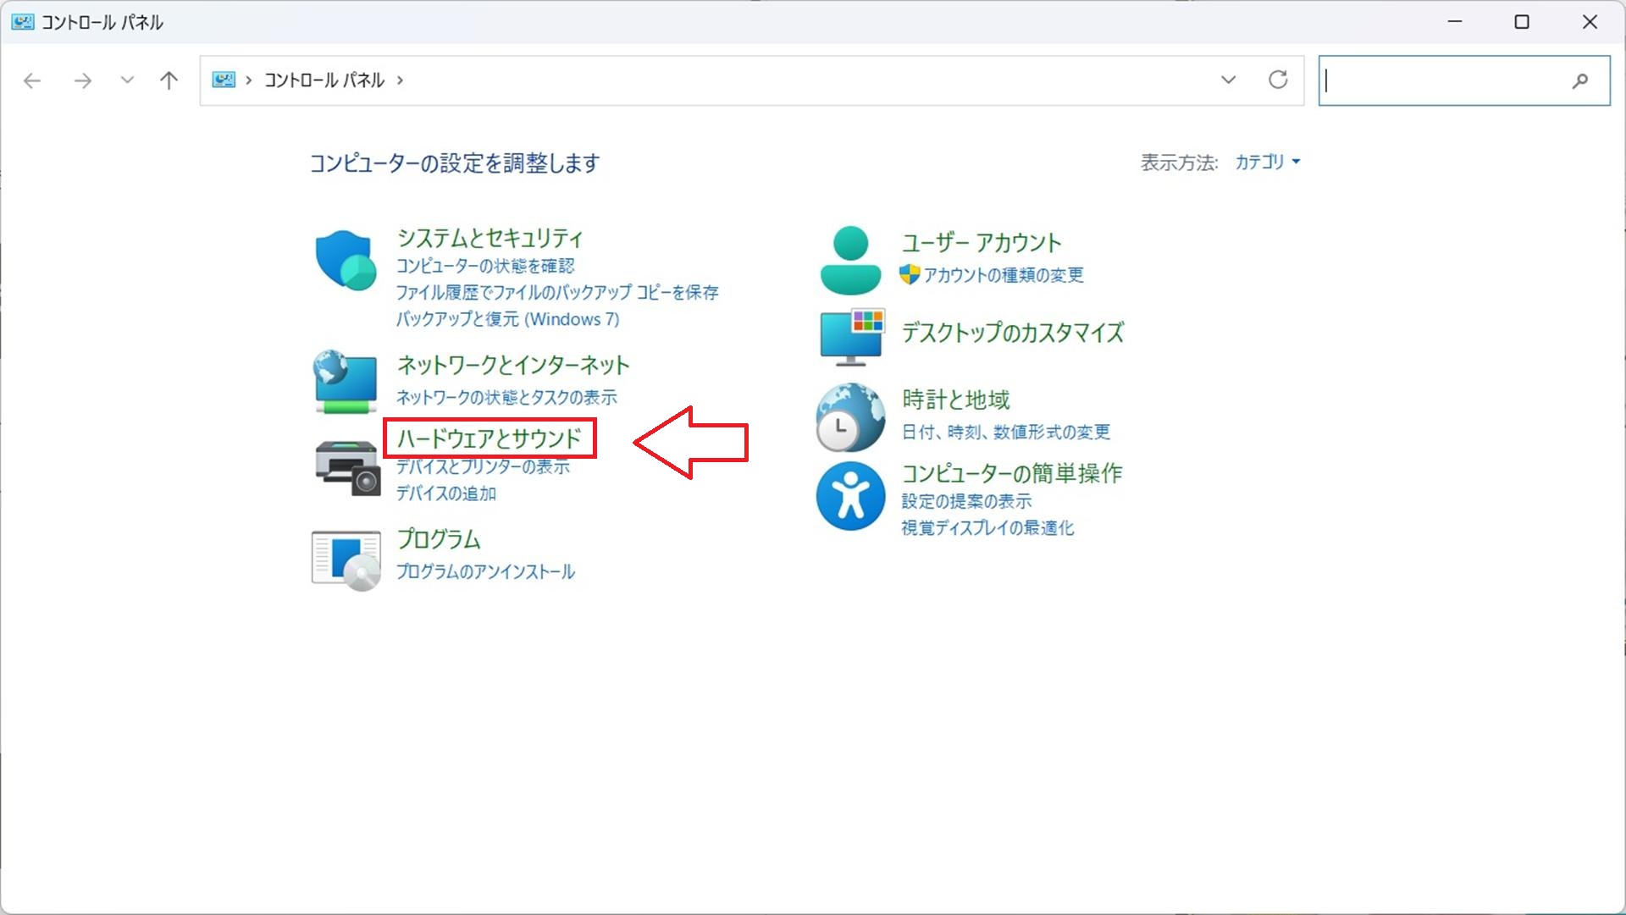The image size is (1626, 915).
Task: Open the recent locations chevron
Action: point(127,80)
